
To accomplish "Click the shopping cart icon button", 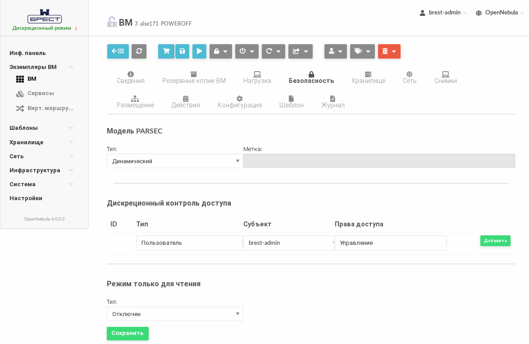I will 166,51.
